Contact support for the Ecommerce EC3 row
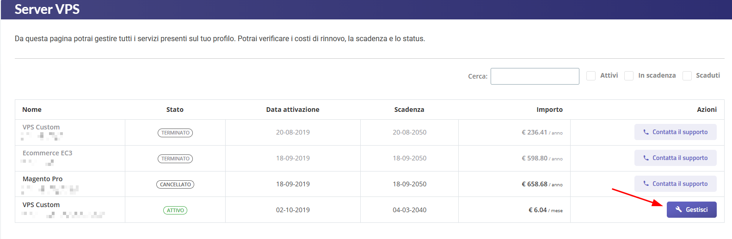Viewport: 732px width, 239px height. coord(675,158)
